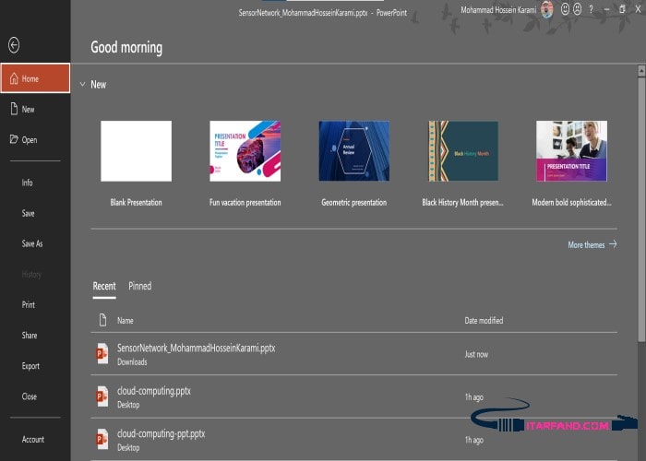
Task: Open the Account page
Action: click(x=32, y=439)
